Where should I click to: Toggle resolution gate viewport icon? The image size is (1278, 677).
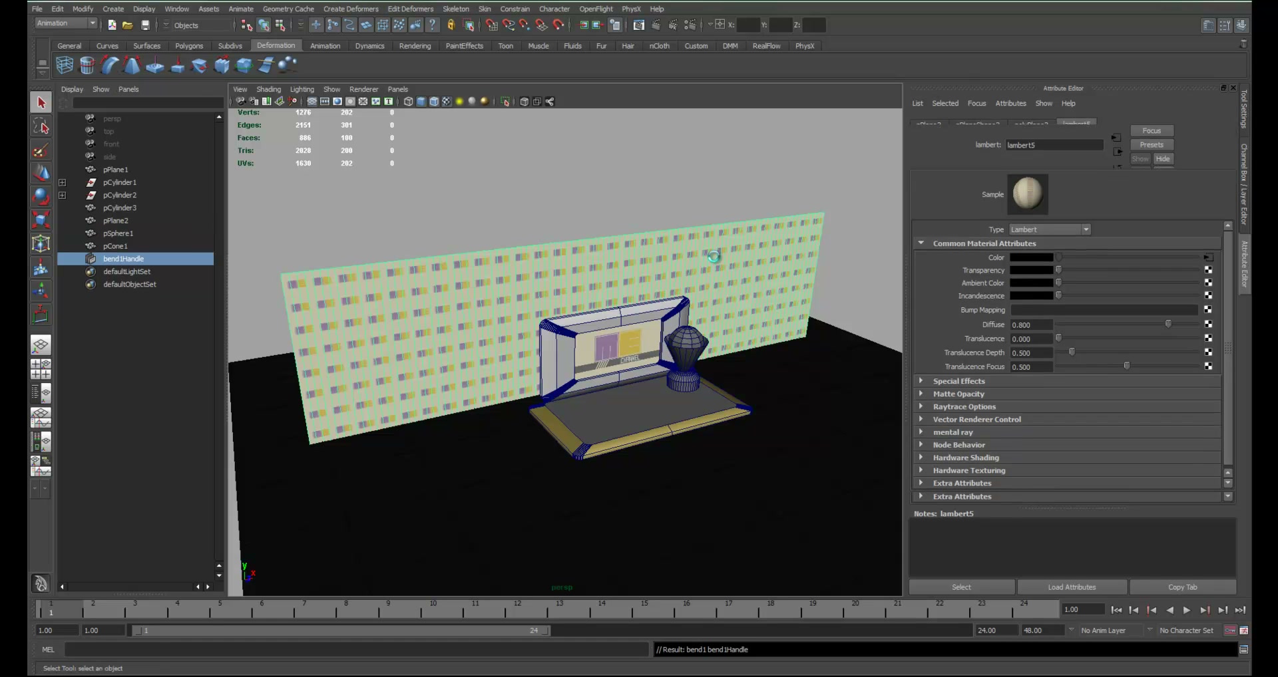(337, 102)
